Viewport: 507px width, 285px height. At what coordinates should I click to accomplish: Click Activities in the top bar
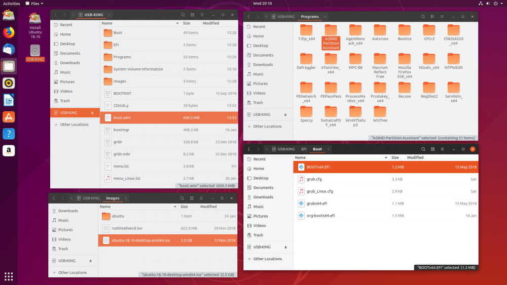point(11,4)
